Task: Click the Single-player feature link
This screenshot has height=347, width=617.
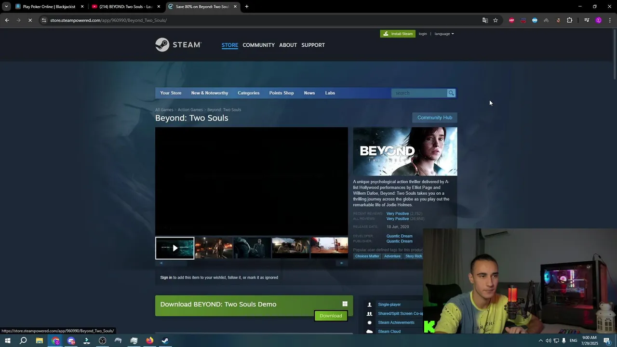Action: 389,305
